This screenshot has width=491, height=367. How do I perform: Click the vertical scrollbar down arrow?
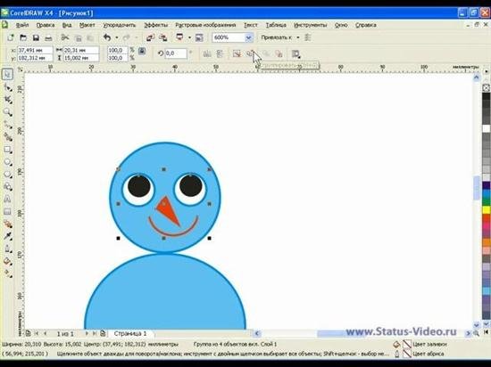point(477,325)
